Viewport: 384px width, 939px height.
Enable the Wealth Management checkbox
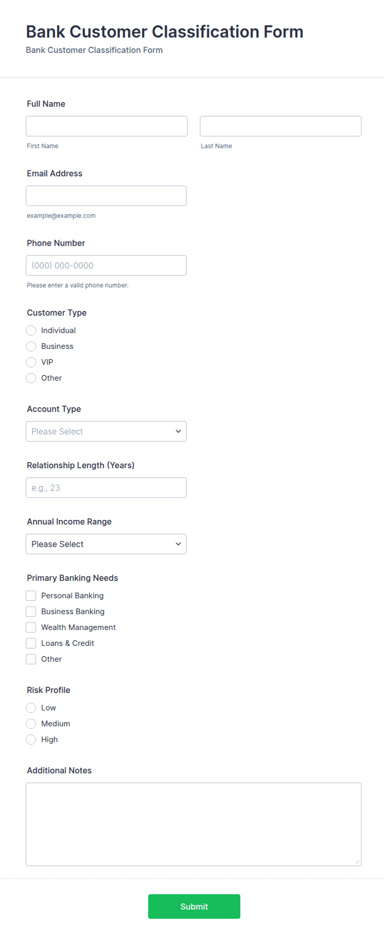[31, 627]
